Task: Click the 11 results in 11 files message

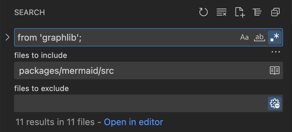Action: point(55,122)
